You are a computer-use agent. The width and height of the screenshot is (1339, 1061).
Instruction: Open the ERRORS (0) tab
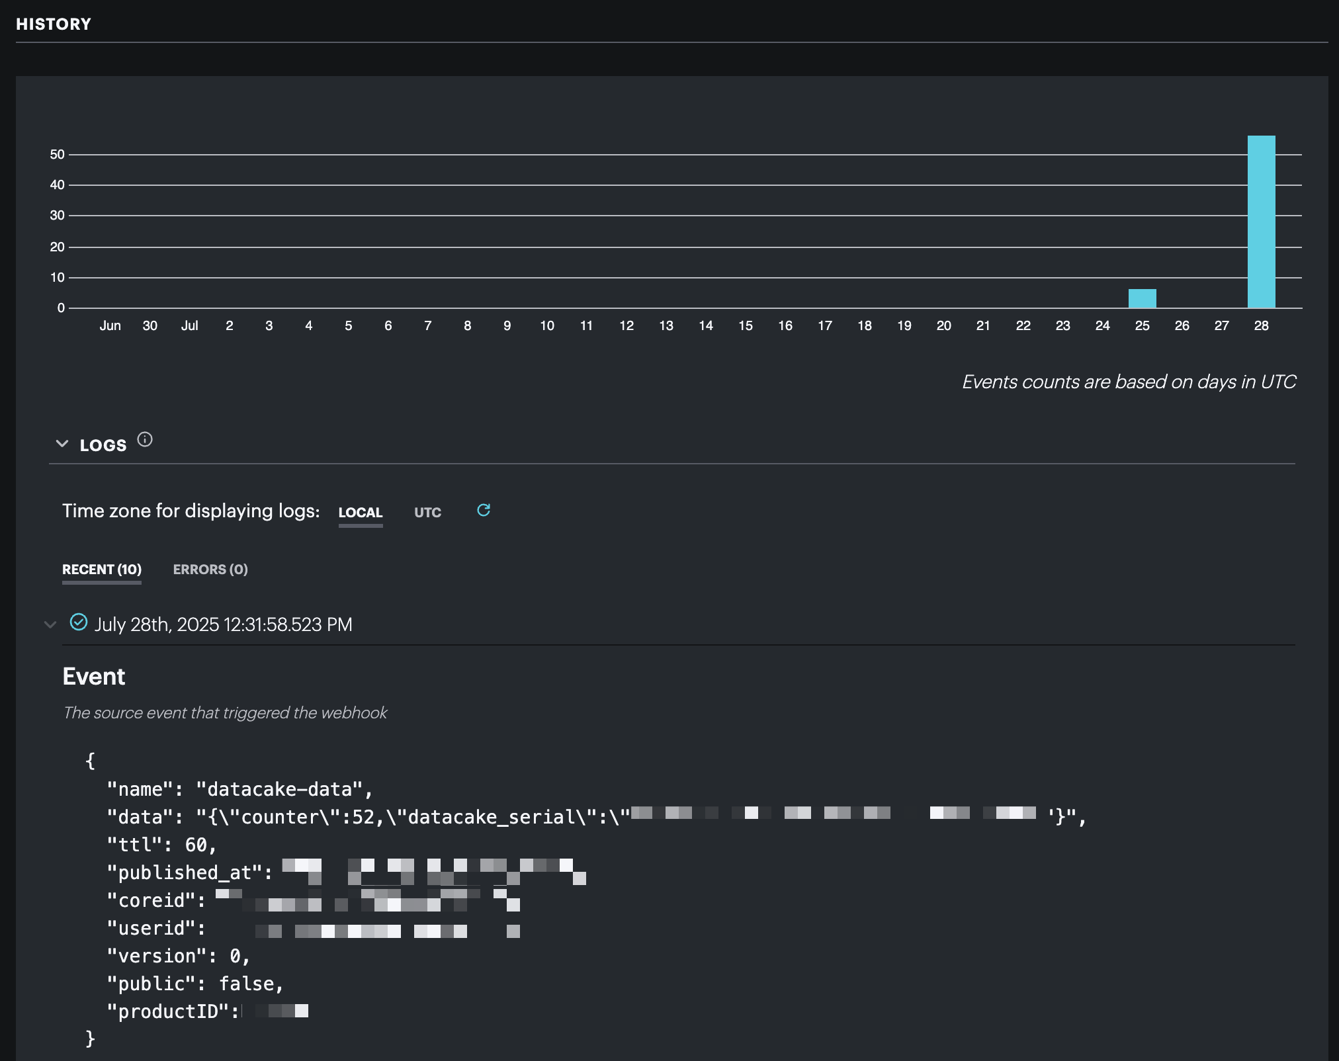210,570
